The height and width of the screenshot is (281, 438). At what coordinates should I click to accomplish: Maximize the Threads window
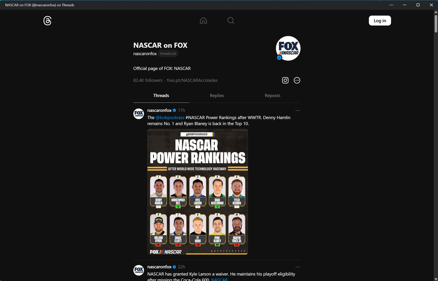(x=418, y=5)
